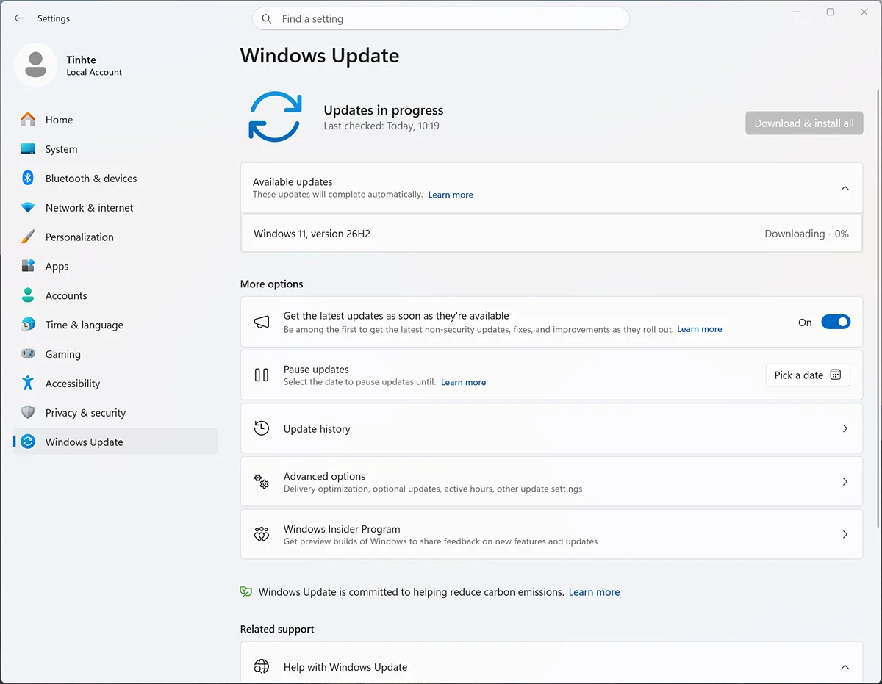Open Gaming settings
Image resolution: width=882 pixels, height=684 pixels.
[x=115, y=354]
